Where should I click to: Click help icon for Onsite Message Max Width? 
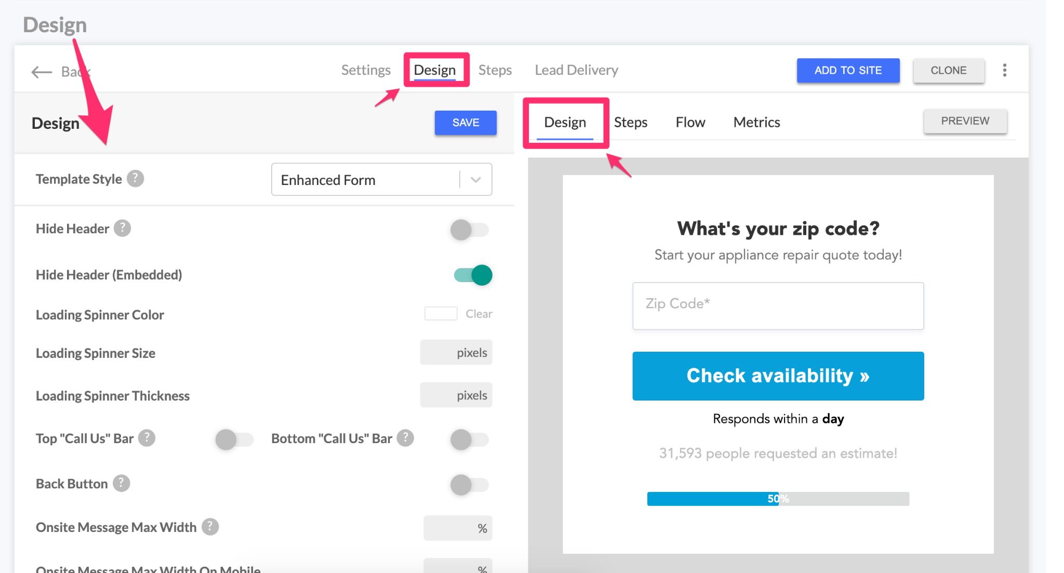210,527
